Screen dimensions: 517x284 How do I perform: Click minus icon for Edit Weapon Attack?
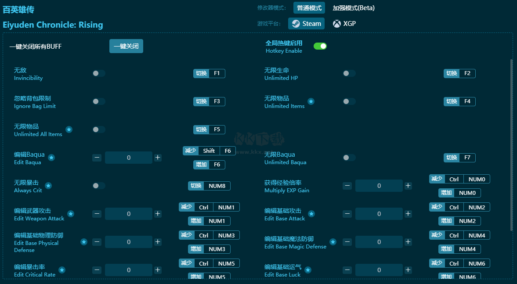click(x=97, y=214)
